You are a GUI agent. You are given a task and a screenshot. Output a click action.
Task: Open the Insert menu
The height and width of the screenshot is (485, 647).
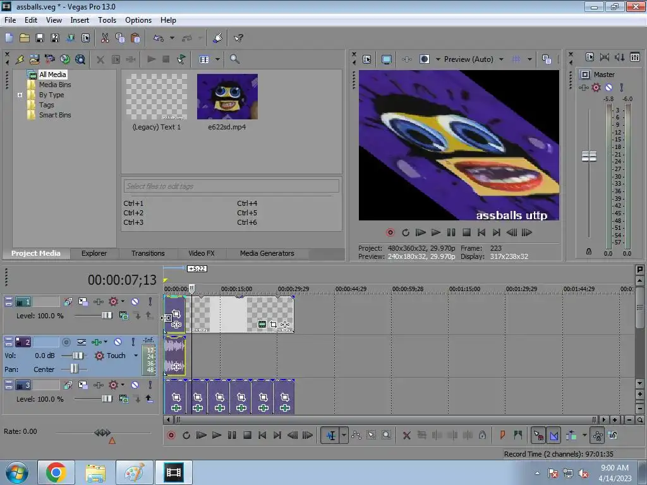[x=80, y=20]
